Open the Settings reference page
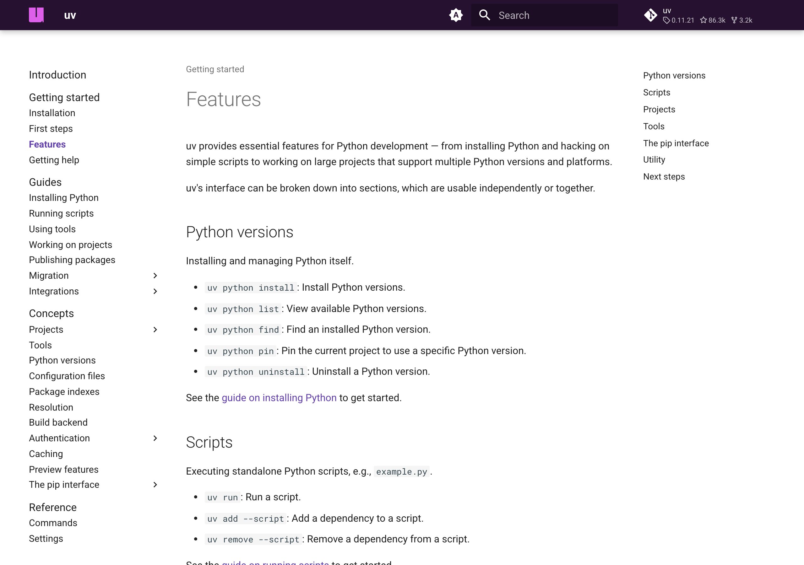This screenshot has height=565, width=804. [46, 539]
